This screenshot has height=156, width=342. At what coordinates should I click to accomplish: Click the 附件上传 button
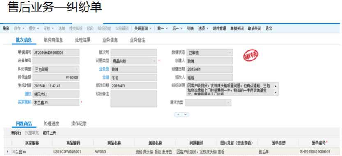coord(49,133)
